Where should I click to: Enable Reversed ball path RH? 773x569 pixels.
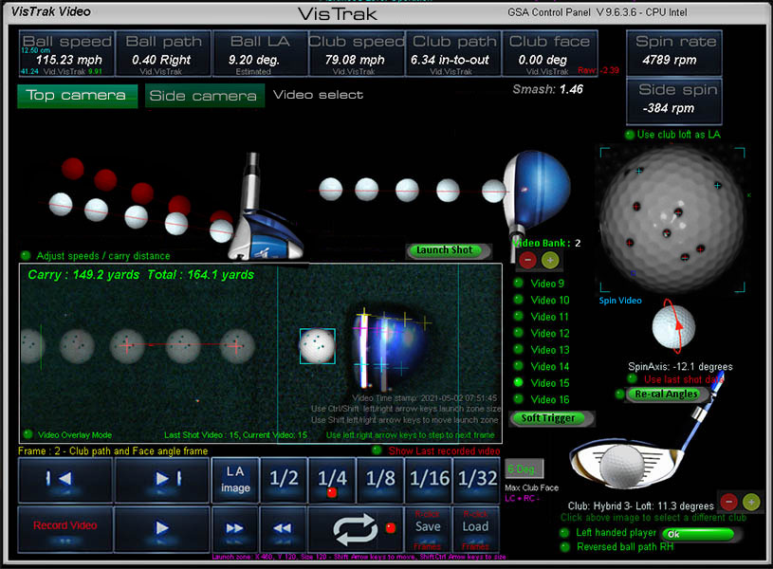[x=565, y=547]
